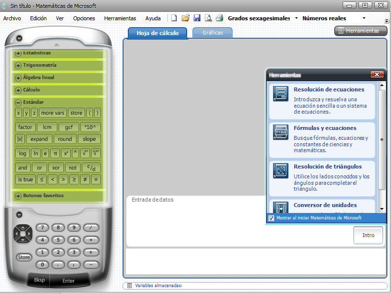Close the Herramientas floating panel
Viewport: 391px width, 294px height.
(377, 75)
